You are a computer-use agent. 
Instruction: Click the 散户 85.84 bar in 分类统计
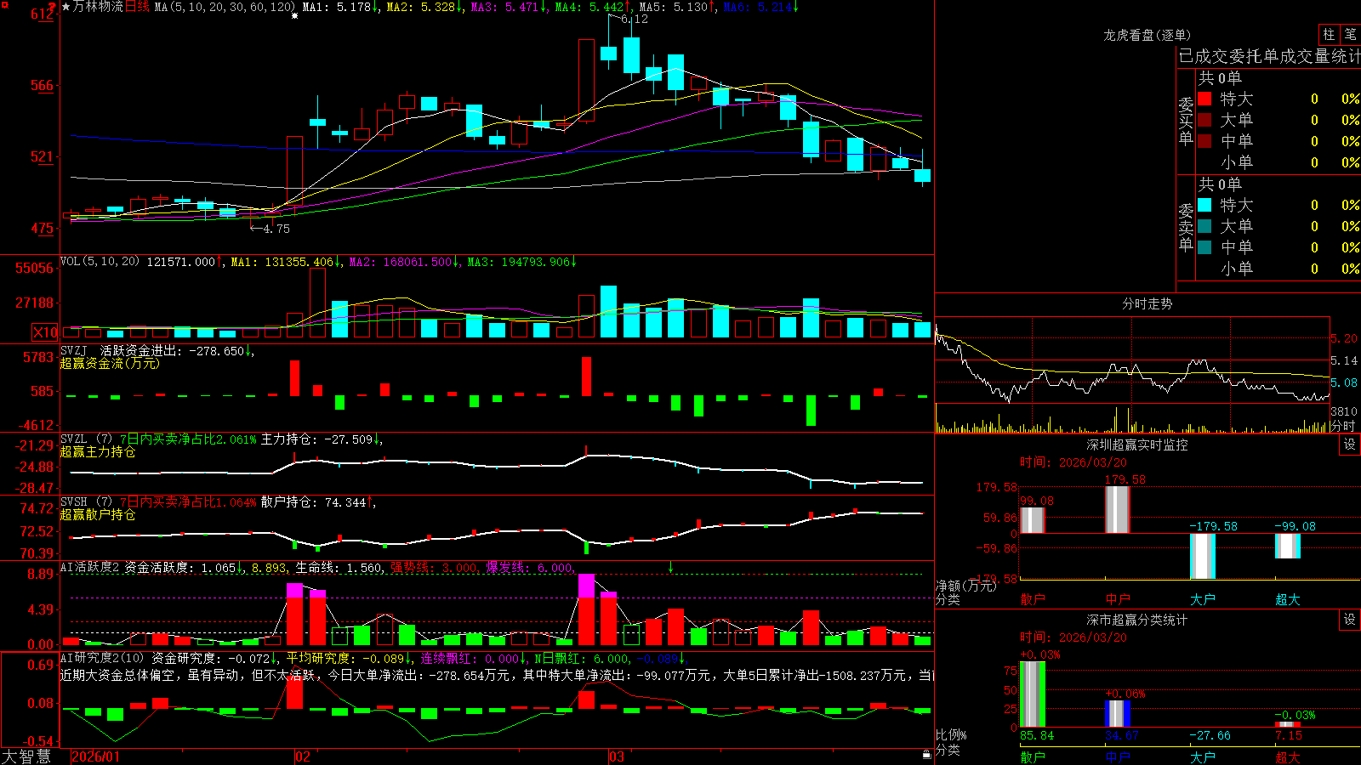click(x=1033, y=694)
